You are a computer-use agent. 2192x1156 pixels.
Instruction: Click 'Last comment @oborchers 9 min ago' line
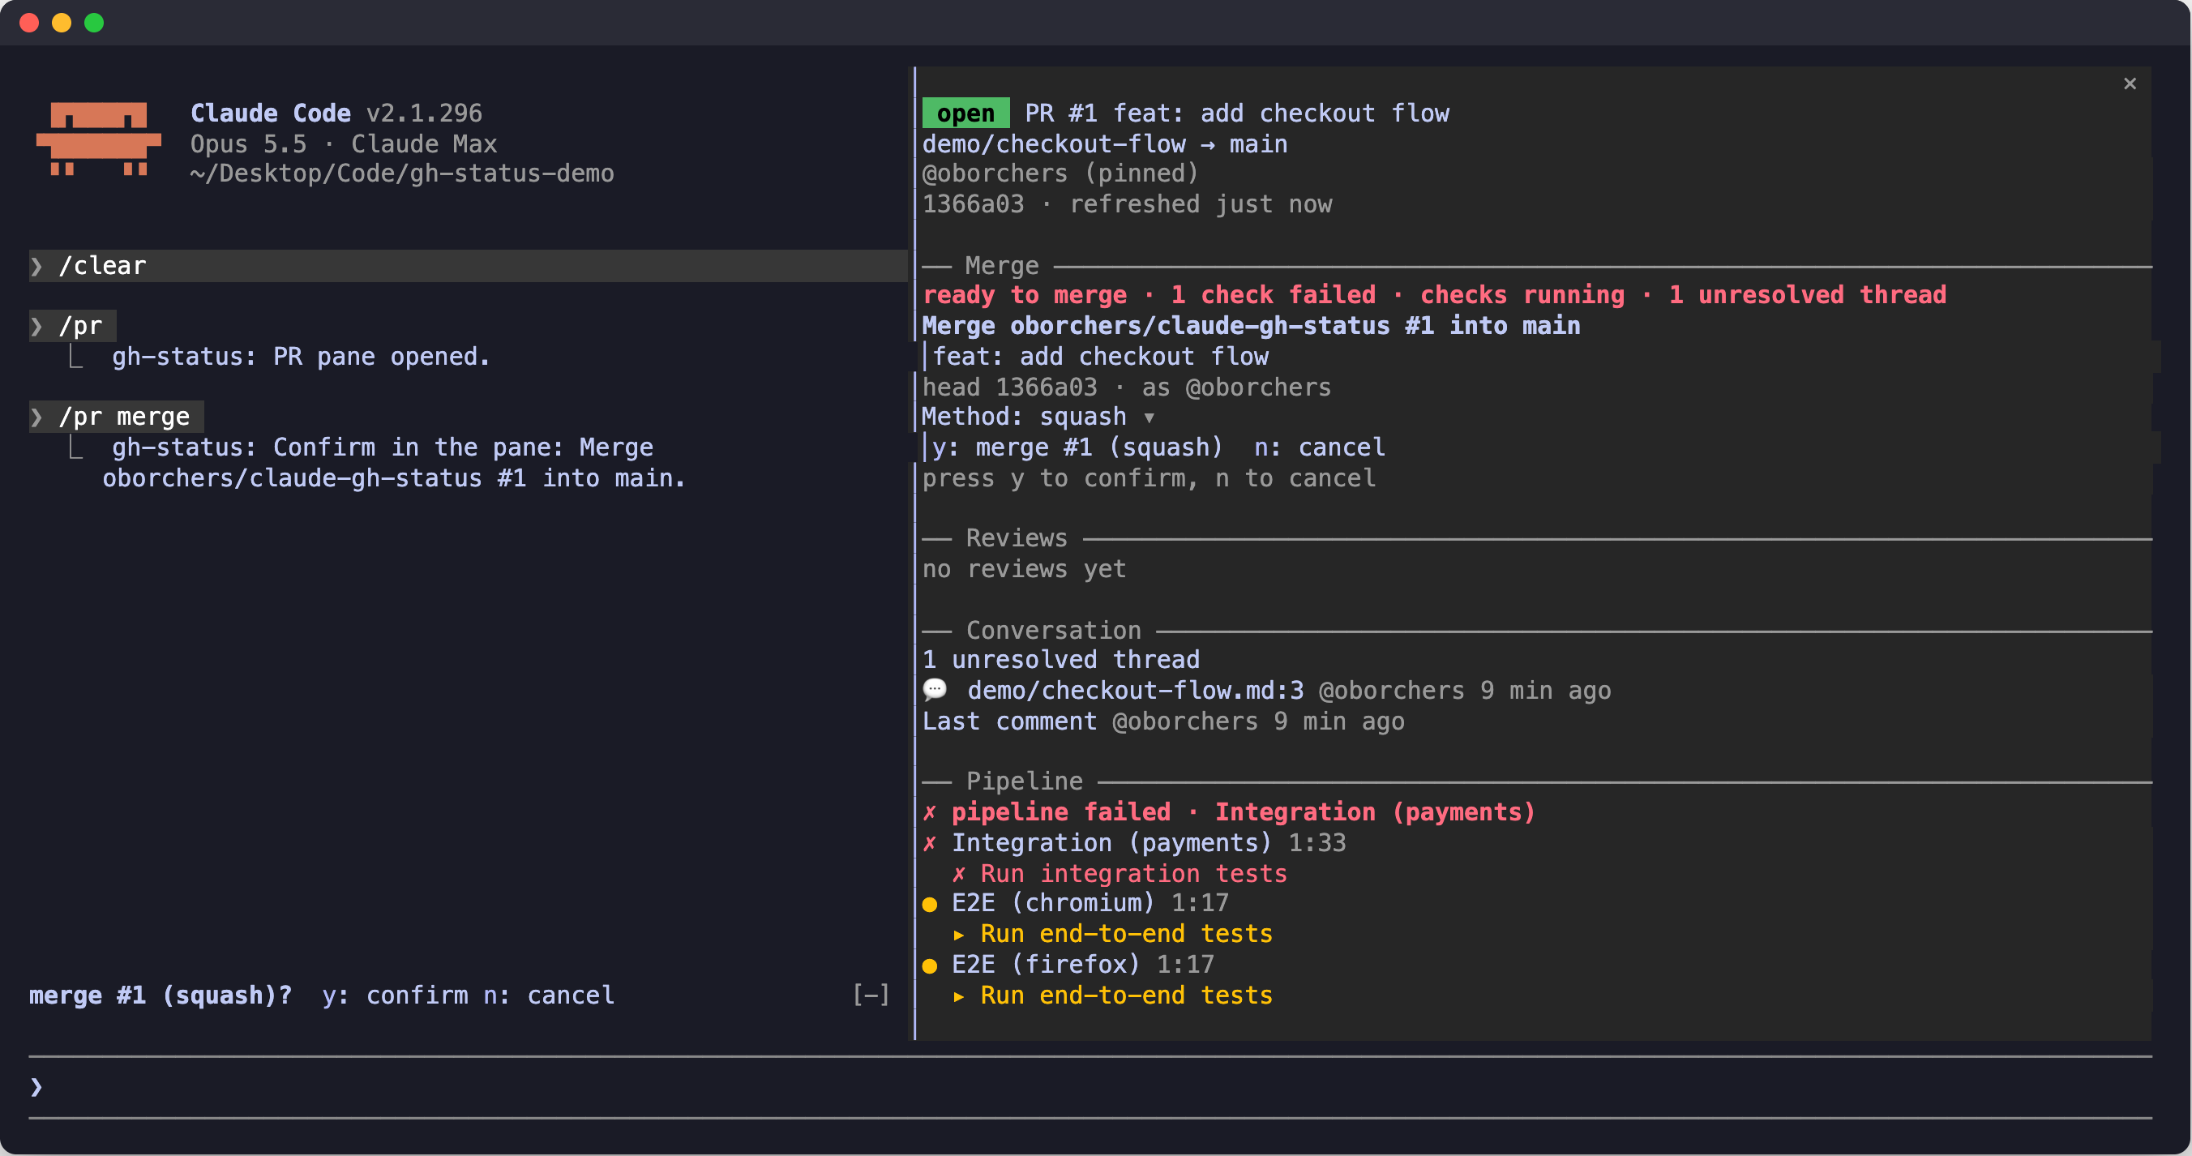click(x=1163, y=721)
